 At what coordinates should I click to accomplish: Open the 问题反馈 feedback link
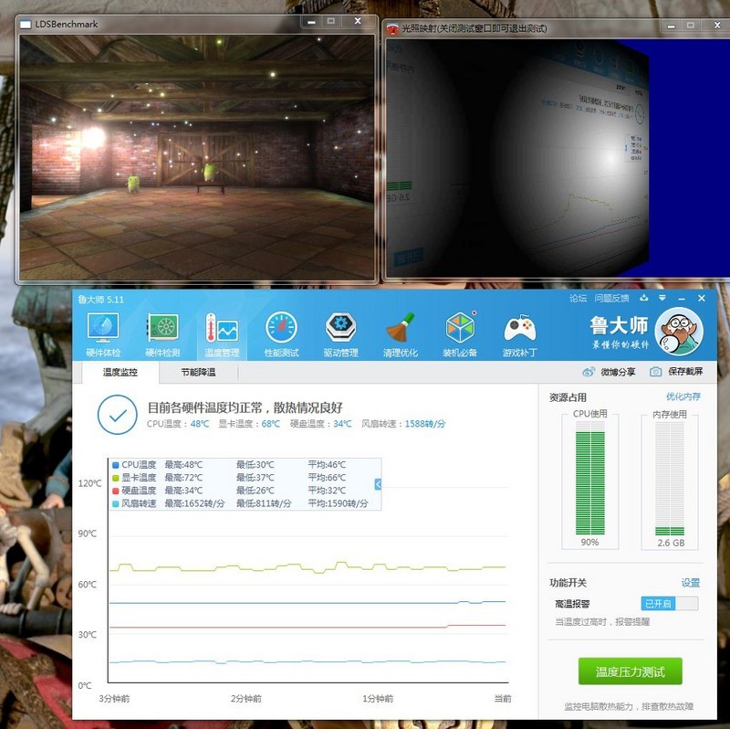tap(611, 299)
